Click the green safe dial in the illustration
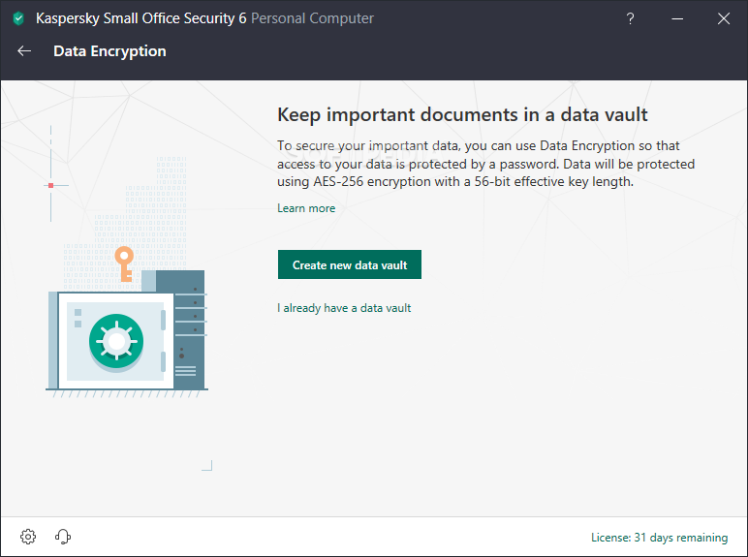This screenshot has height=557, width=748. click(116, 341)
